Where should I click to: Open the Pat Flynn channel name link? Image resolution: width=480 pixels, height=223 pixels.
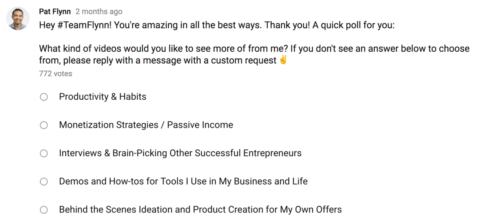pos(55,12)
